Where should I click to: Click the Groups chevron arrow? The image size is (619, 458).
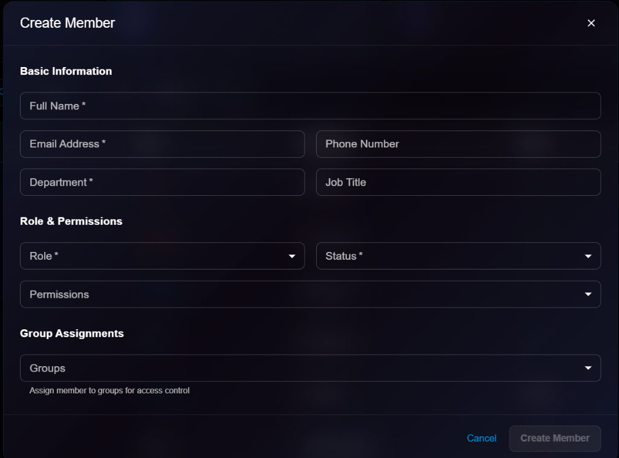point(588,368)
